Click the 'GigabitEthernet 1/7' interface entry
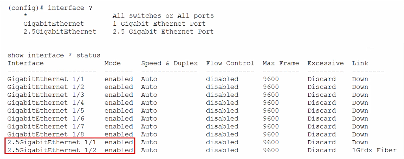The height and width of the screenshot is (159, 404). 46,127
